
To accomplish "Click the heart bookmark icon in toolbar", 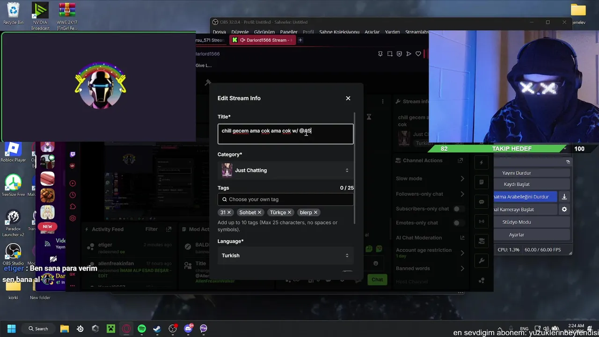I will [418, 54].
